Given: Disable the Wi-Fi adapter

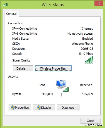Looking at the screenshot, I should click(44, 108).
